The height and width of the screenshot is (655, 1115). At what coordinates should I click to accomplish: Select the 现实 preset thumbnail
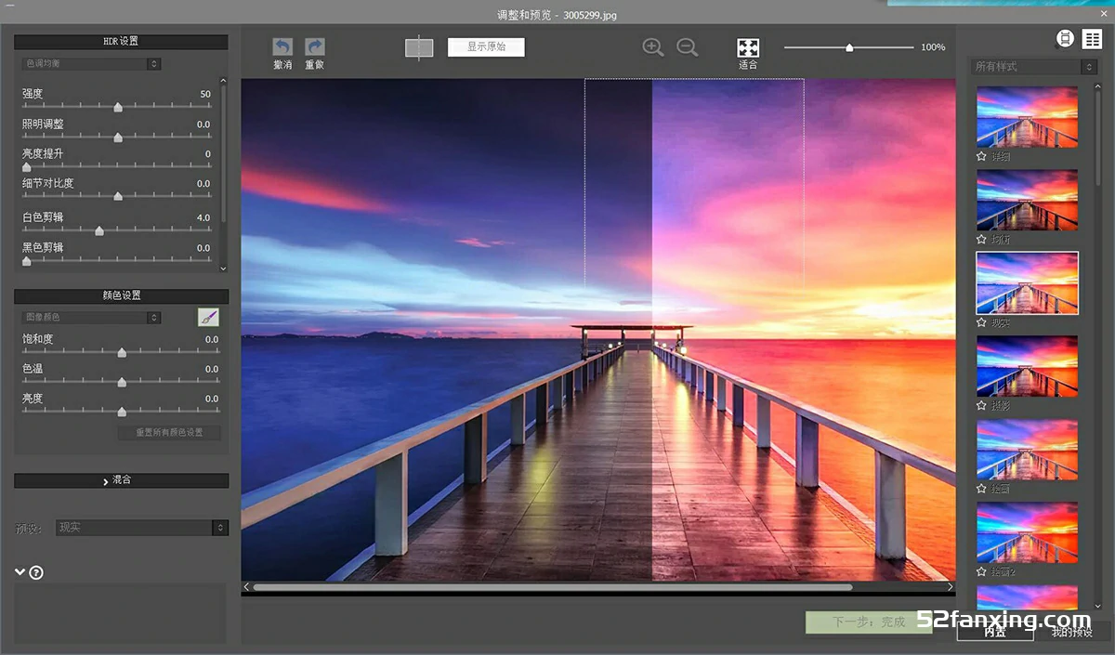[x=1027, y=283]
